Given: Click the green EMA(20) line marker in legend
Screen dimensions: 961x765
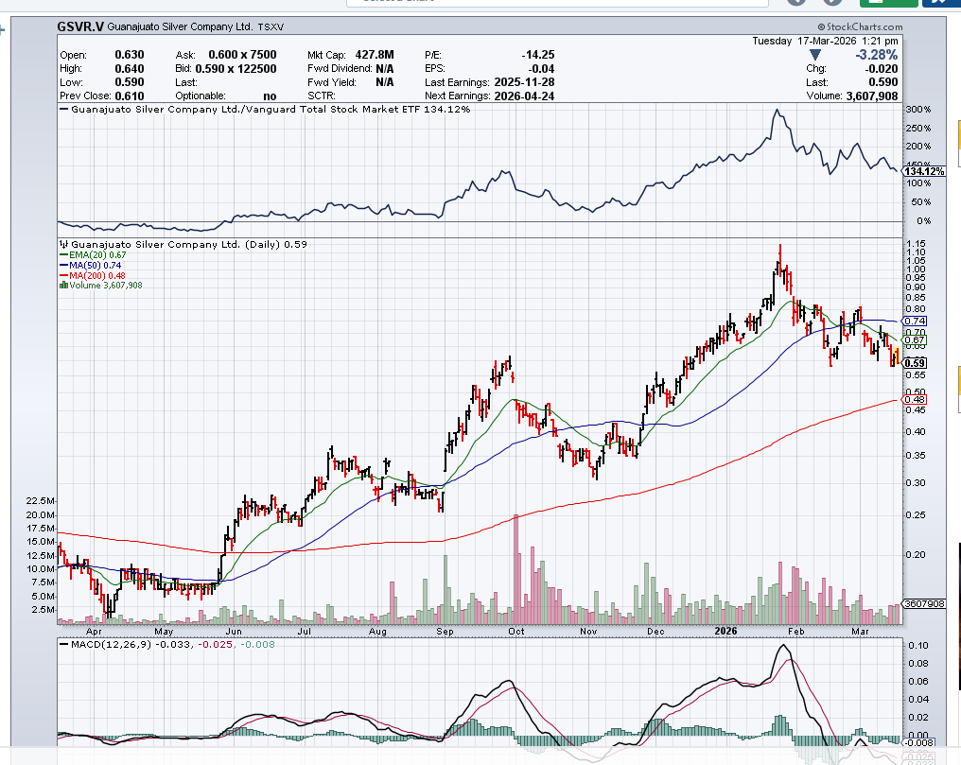Looking at the screenshot, I should pyautogui.click(x=63, y=254).
